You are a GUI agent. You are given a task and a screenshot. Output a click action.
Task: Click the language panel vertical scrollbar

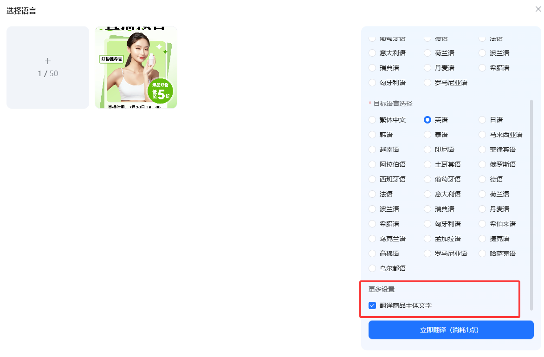click(531, 204)
